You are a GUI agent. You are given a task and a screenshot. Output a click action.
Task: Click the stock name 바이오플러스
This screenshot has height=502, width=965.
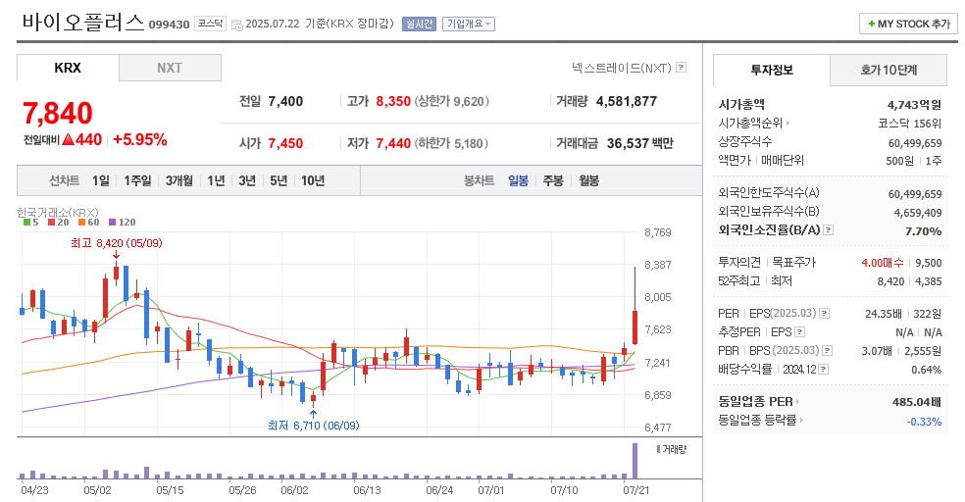83,23
